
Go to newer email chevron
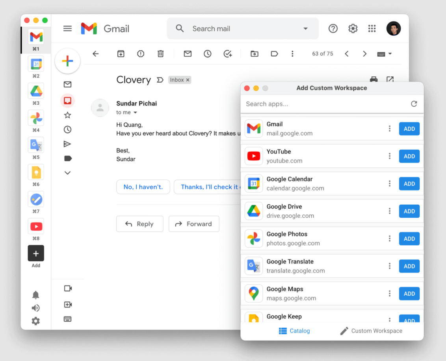[347, 54]
